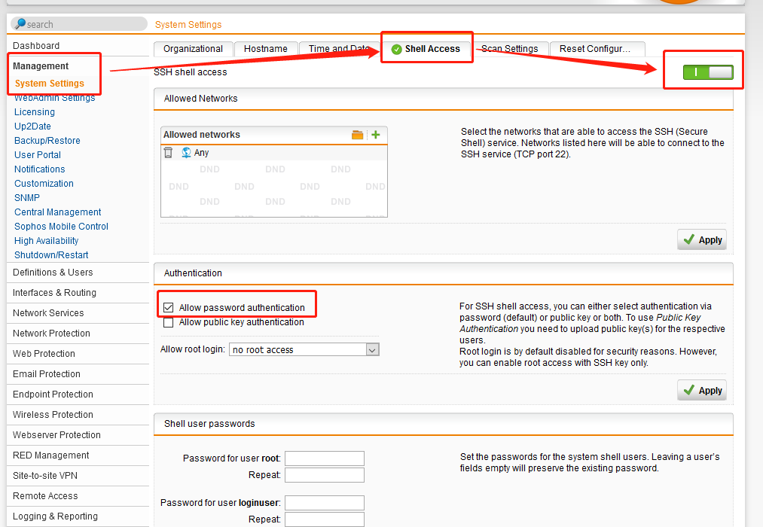The width and height of the screenshot is (763, 527).
Task: Click the Any network globe icon
Action: [186, 153]
